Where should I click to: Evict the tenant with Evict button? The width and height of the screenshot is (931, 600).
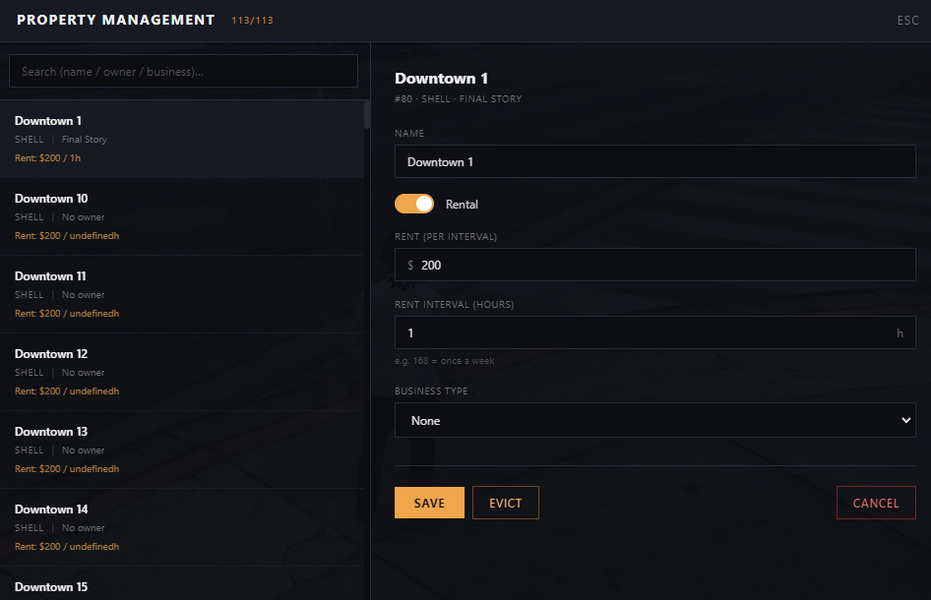click(x=505, y=503)
